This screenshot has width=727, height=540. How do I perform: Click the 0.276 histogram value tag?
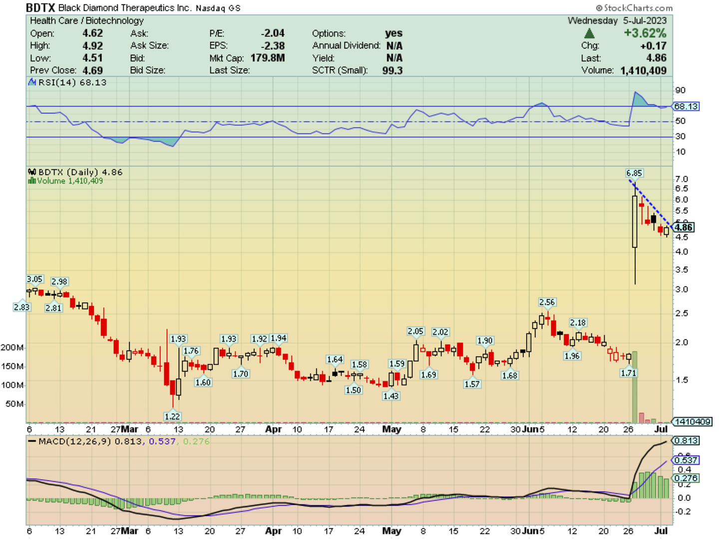pos(686,478)
